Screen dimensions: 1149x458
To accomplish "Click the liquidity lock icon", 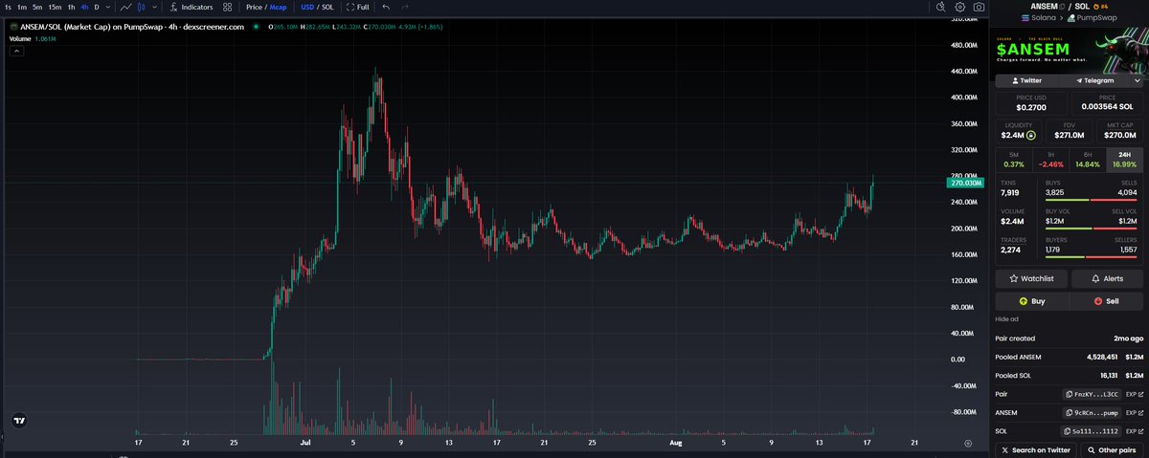I will tap(1031, 136).
